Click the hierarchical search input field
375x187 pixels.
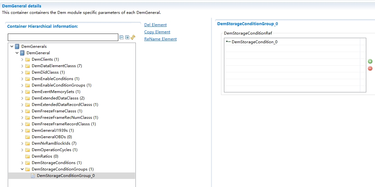(x=63, y=37)
